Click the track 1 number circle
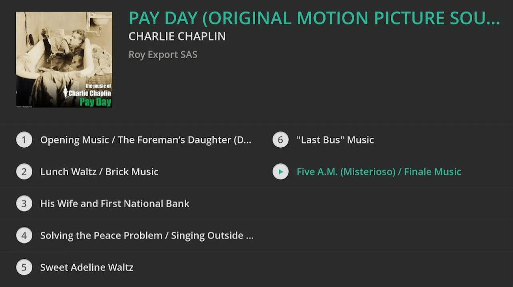 click(x=24, y=140)
